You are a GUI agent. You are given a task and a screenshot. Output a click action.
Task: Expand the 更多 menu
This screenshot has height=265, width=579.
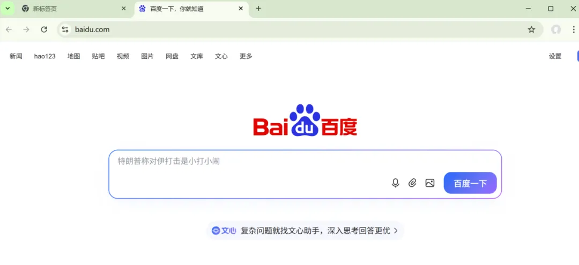(x=246, y=56)
